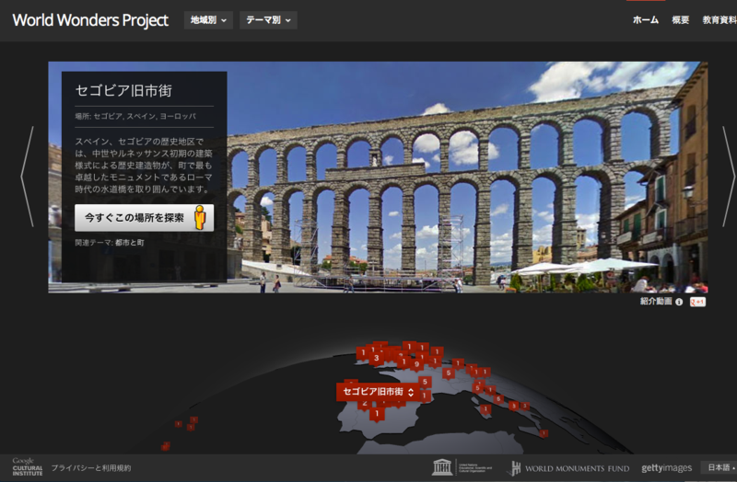Open the テーマ別 dropdown menu

point(268,20)
